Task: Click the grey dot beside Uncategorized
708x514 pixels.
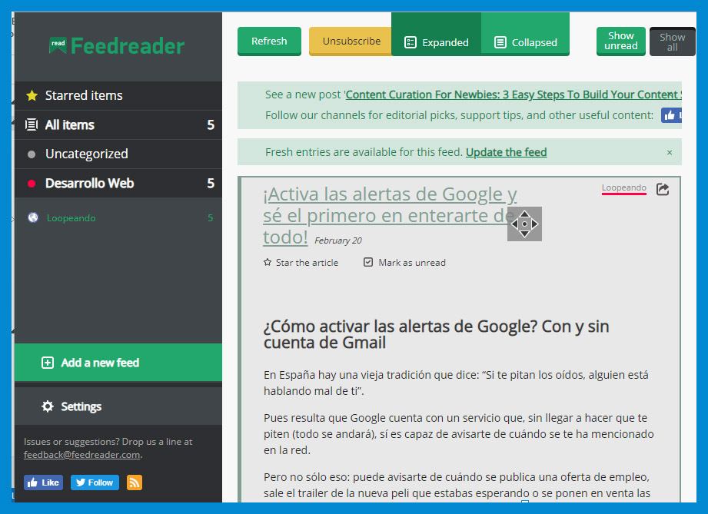Action: pyautogui.click(x=32, y=154)
